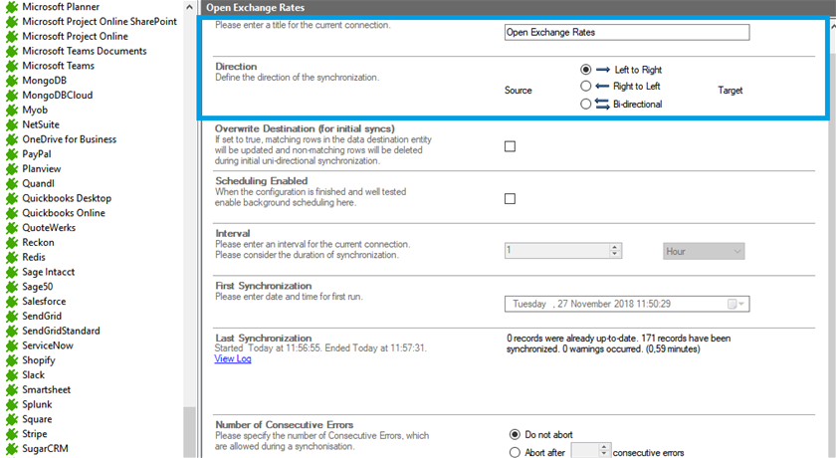836x458 pixels.
Task: Select the Stripe provider icon
Action: coord(12,434)
